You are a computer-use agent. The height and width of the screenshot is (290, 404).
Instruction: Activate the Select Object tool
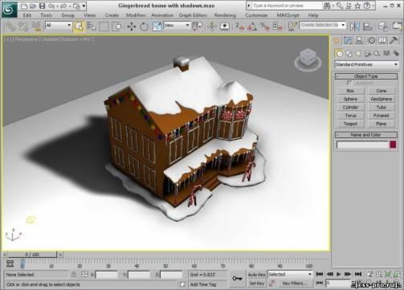click(79, 27)
